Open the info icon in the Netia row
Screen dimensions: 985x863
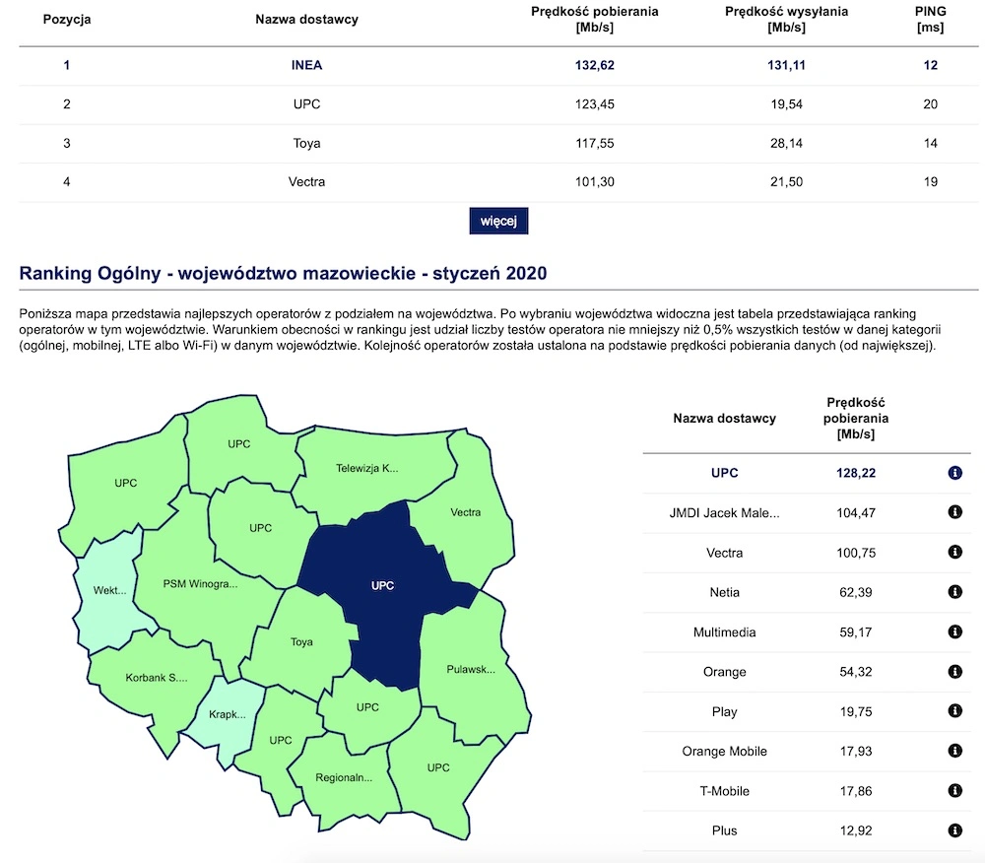954,592
